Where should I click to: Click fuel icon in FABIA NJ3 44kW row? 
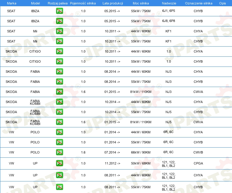pyautogui.click(x=59, y=71)
